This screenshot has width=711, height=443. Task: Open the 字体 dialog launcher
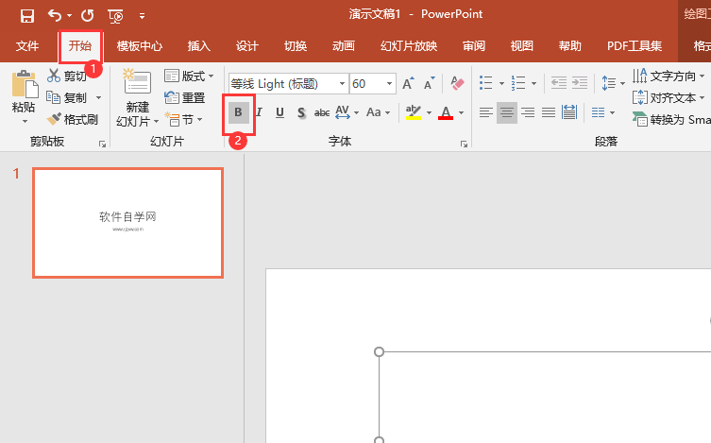pyautogui.click(x=464, y=144)
